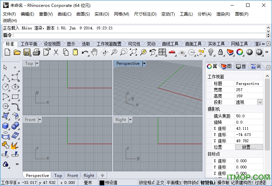Click the New file icon
Image resolution: width=272 pixels, height=186 pixels.
(x=7, y=52)
